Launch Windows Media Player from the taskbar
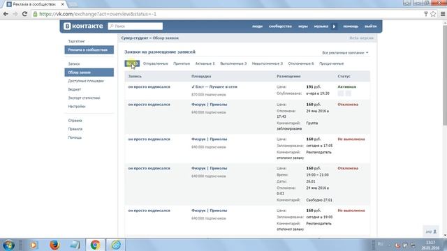 (34, 245)
